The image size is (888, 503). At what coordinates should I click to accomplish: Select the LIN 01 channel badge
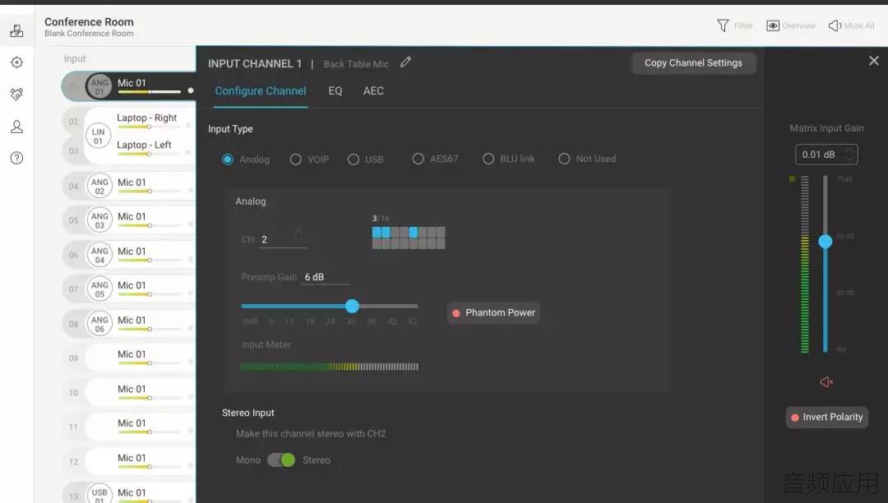tap(98, 136)
